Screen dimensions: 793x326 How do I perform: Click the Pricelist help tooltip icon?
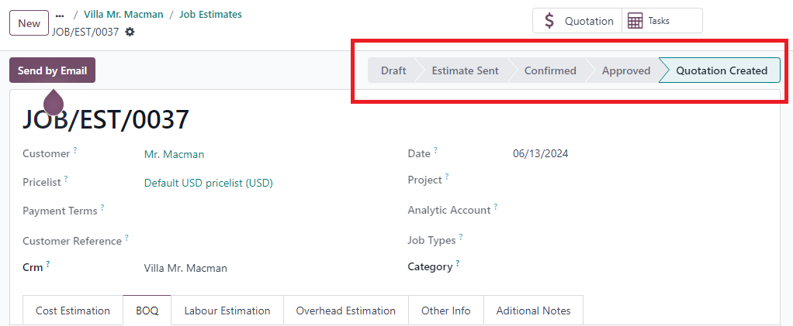(x=66, y=179)
